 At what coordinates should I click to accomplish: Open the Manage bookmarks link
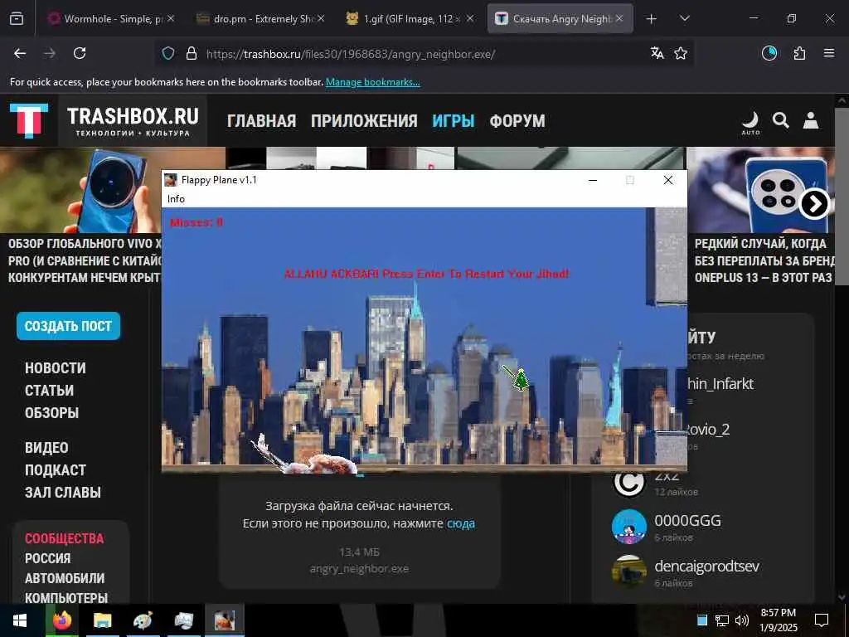tap(372, 82)
